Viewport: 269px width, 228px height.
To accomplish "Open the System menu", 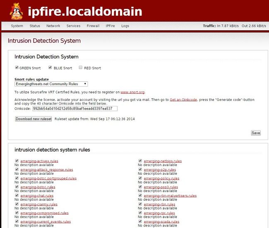I will (x=17, y=26).
